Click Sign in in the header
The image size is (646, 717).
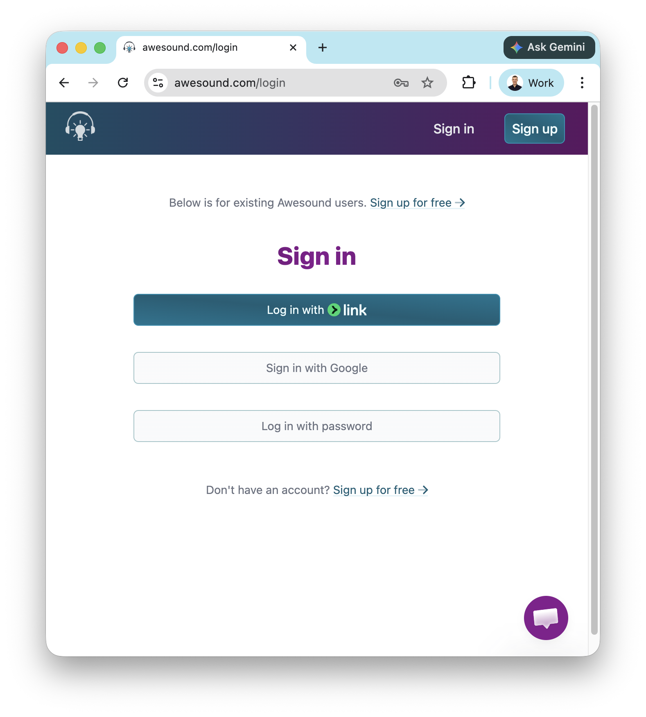454,129
